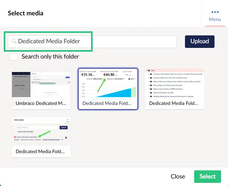Click the Upload button
This screenshot has height=186, width=228.
[x=200, y=41]
